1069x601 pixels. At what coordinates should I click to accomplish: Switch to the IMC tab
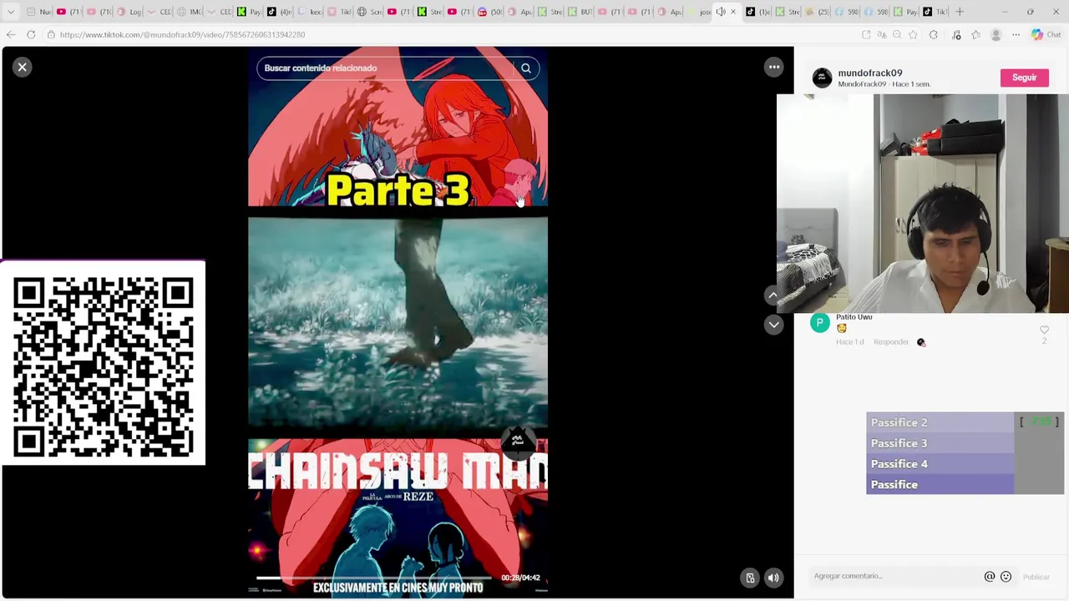tap(190, 12)
